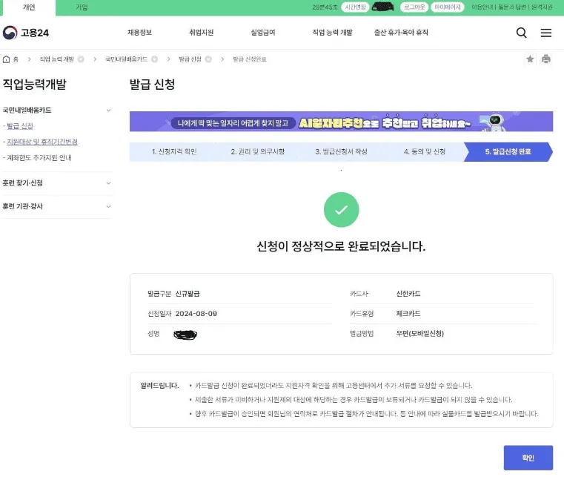564x477 pixels.
Task: Click the 질문과 답변 top link
Action: coord(512,7)
